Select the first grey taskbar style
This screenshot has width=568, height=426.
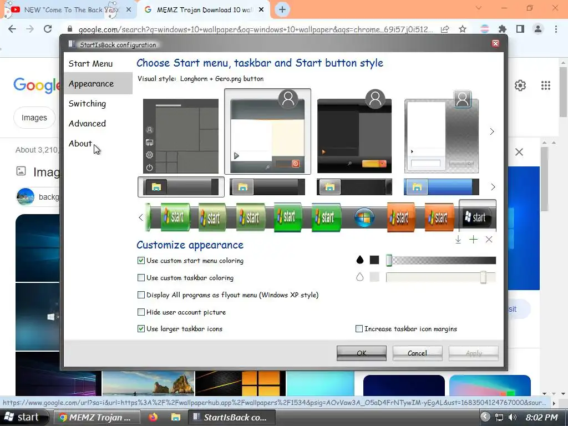tap(181, 187)
